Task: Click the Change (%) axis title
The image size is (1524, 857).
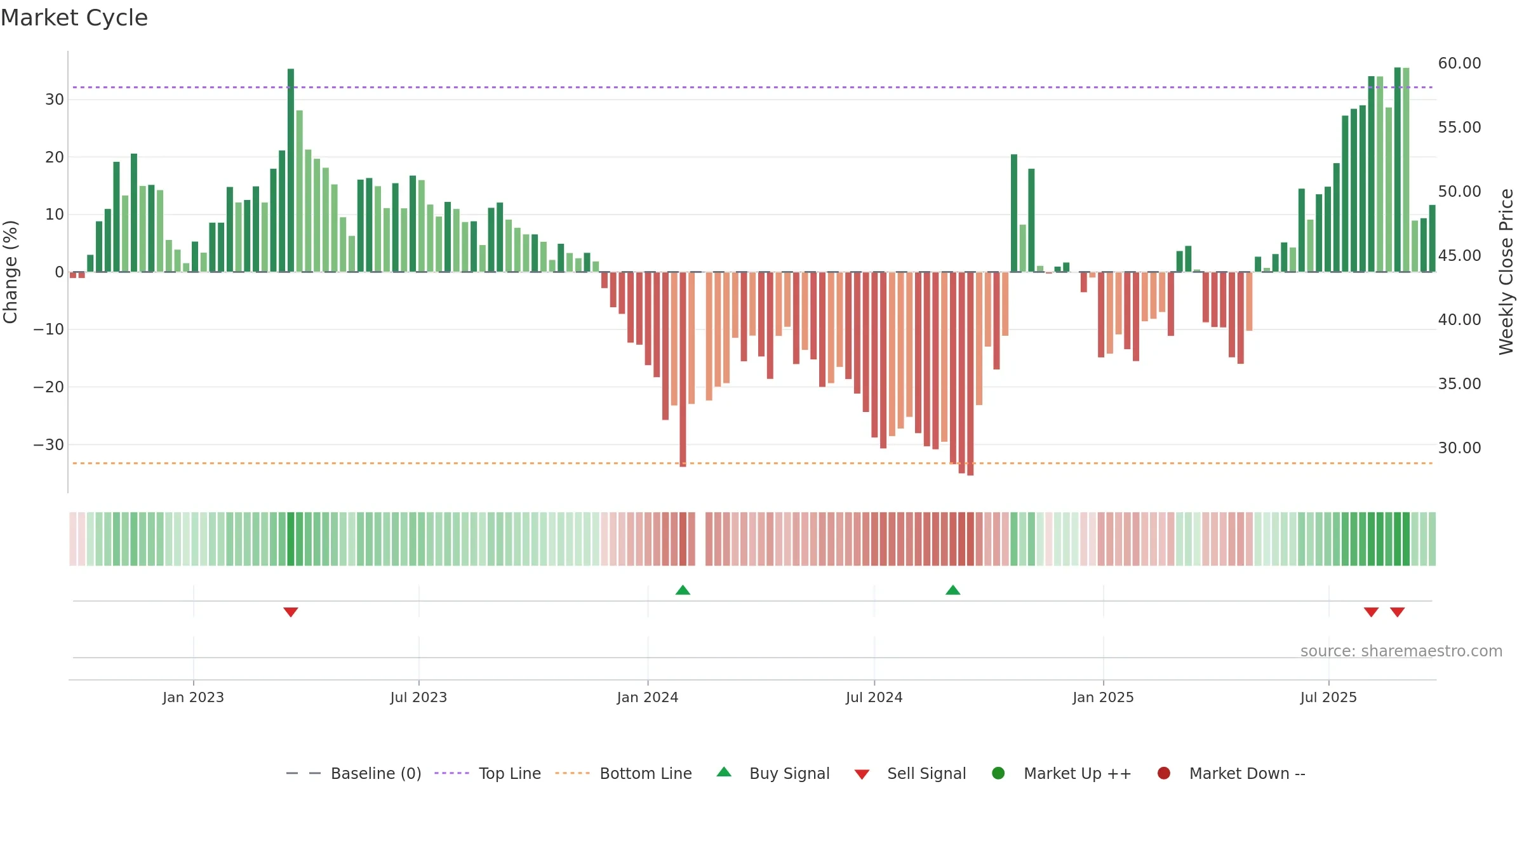Action: click(10, 272)
